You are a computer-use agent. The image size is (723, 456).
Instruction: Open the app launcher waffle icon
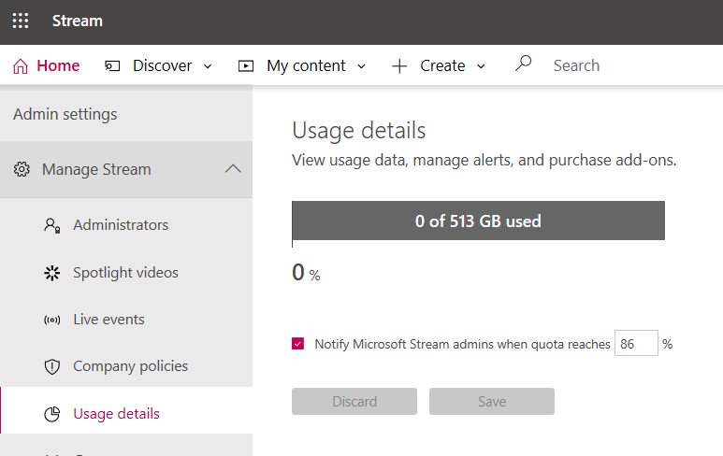tap(21, 21)
